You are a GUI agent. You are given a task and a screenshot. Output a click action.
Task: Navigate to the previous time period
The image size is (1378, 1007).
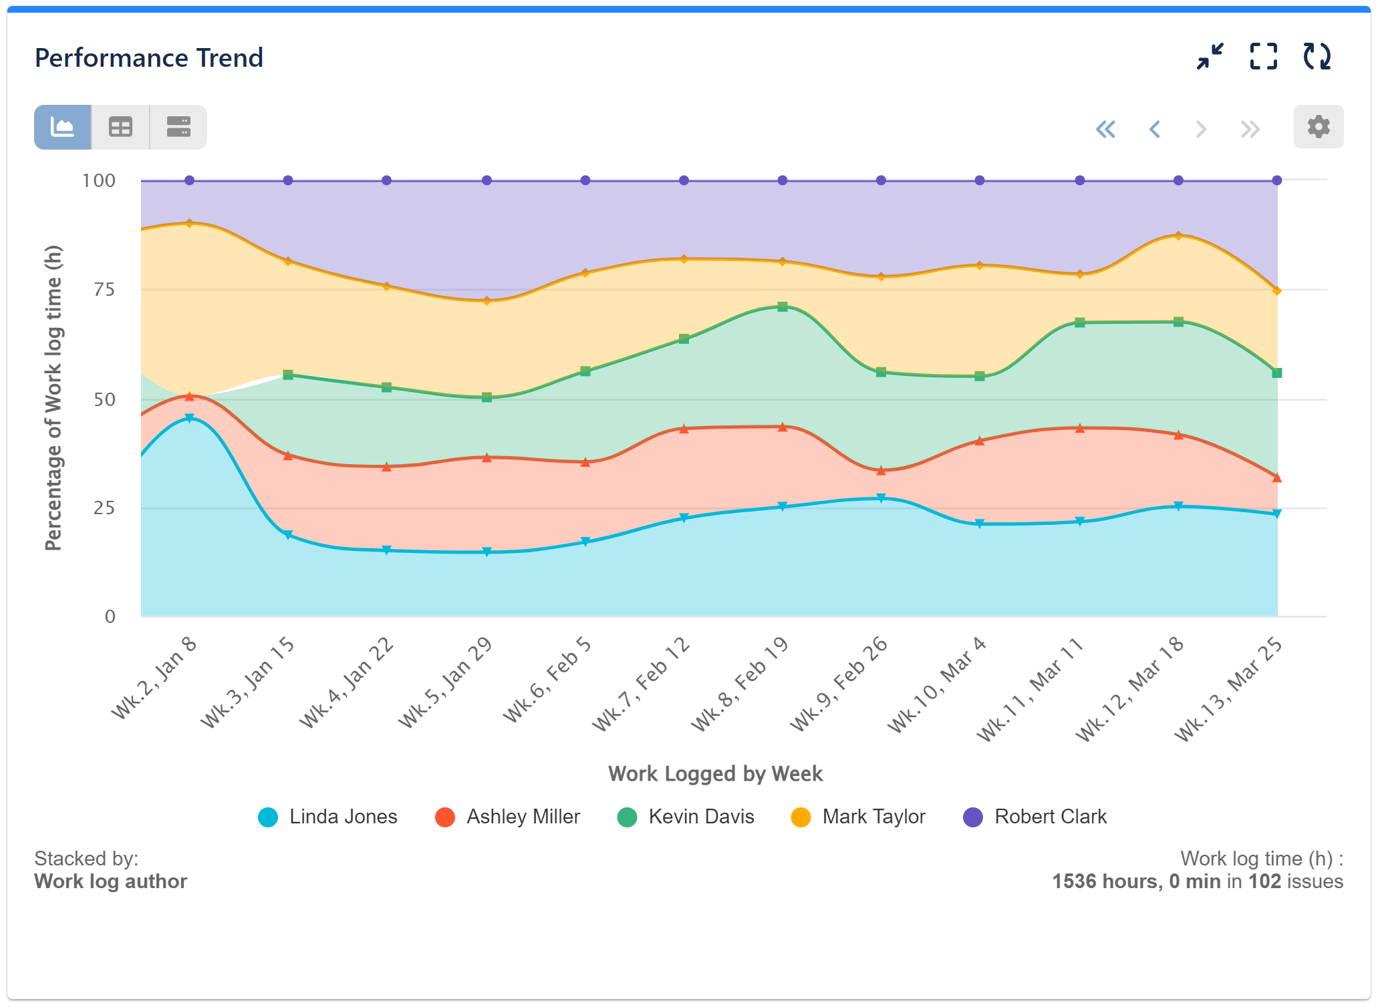[x=1154, y=130]
